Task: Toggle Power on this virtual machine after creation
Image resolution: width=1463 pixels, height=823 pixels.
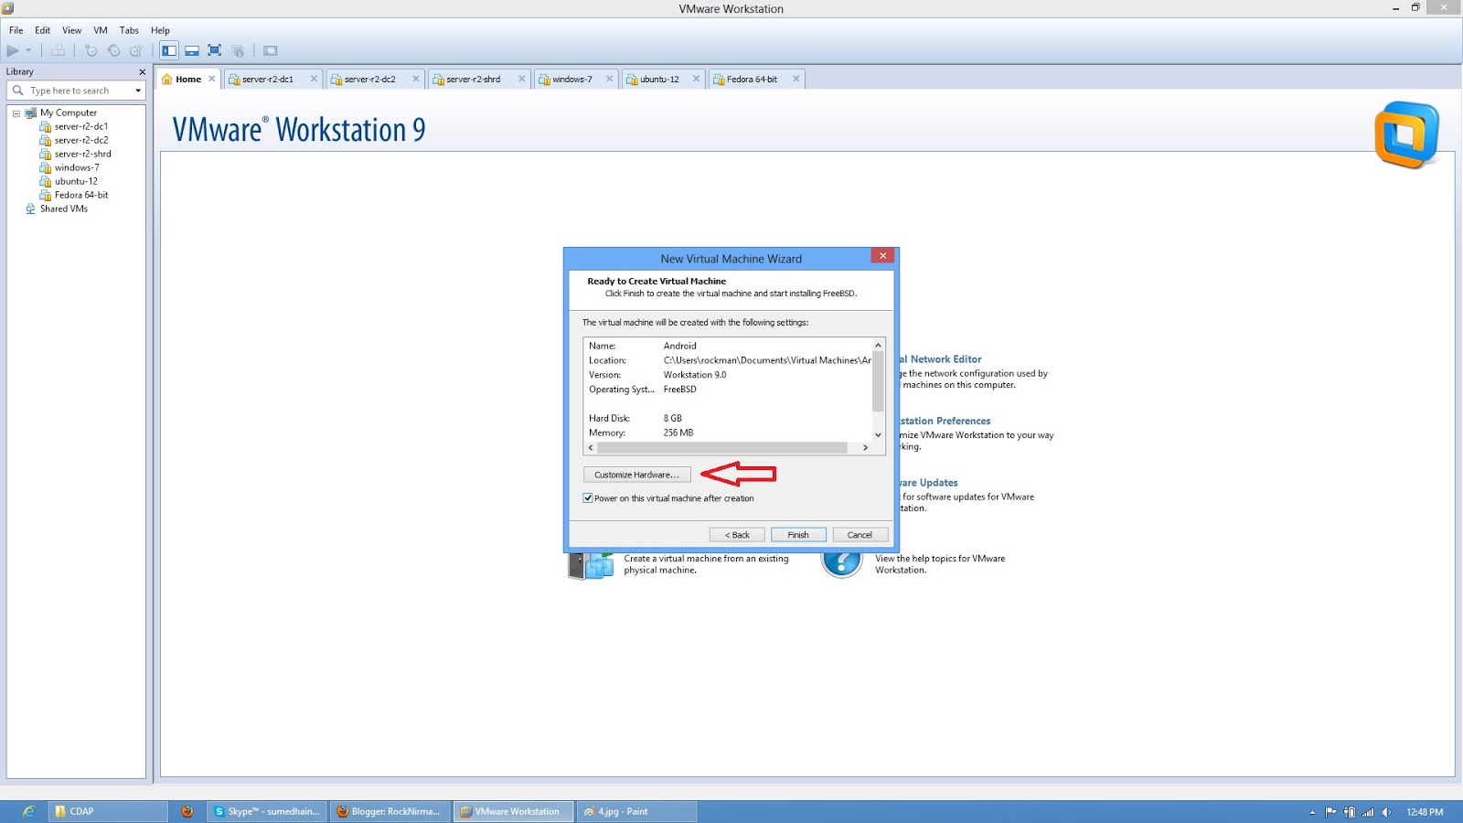Action: tap(588, 498)
